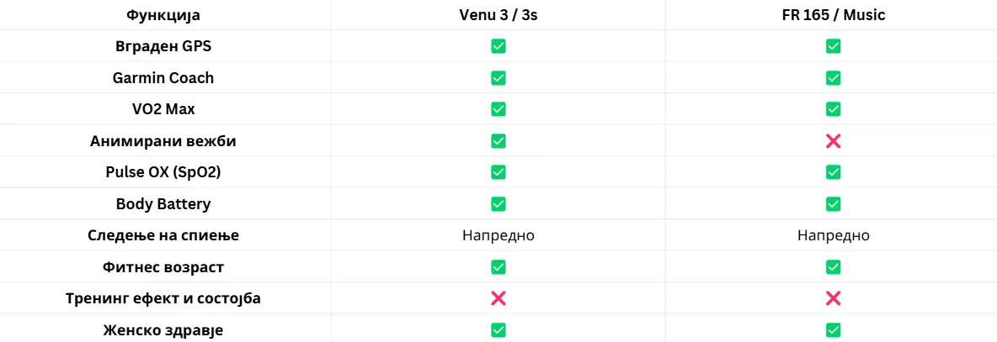Select VO2 Max check mark under Venu 3

(x=498, y=109)
